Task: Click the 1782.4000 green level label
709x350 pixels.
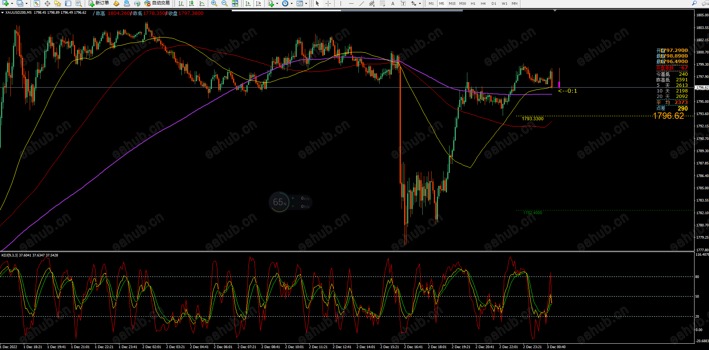Action: [532, 213]
